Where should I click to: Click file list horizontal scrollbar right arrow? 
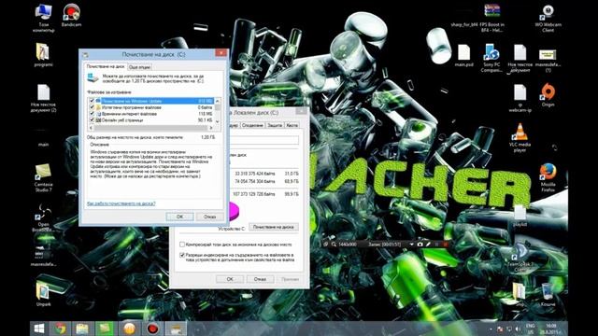pyautogui.click(x=211, y=128)
